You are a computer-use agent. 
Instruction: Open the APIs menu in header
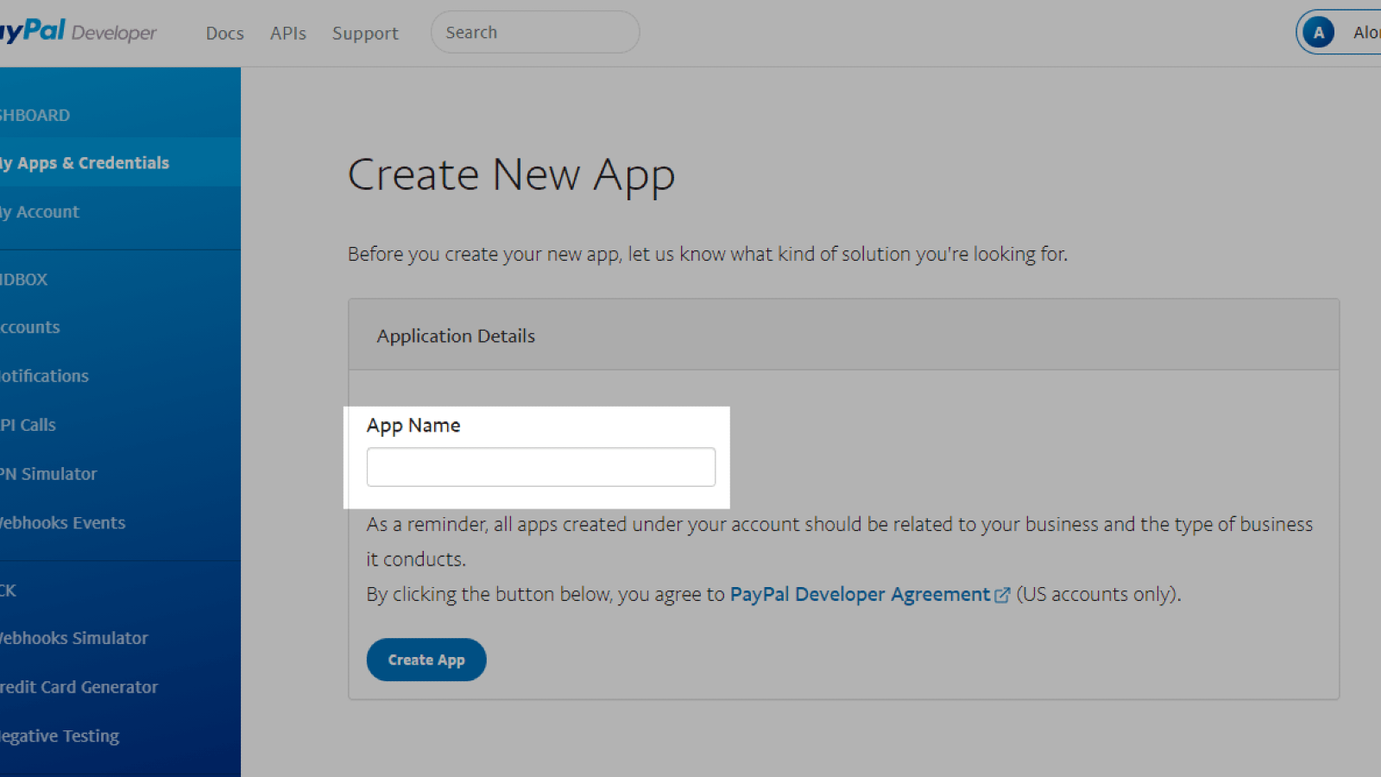point(287,33)
